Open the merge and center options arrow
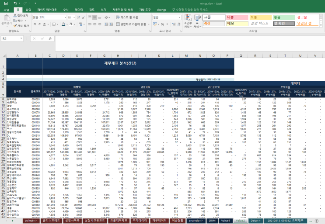Viewport: 325px width, 224px height. click(149, 24)
